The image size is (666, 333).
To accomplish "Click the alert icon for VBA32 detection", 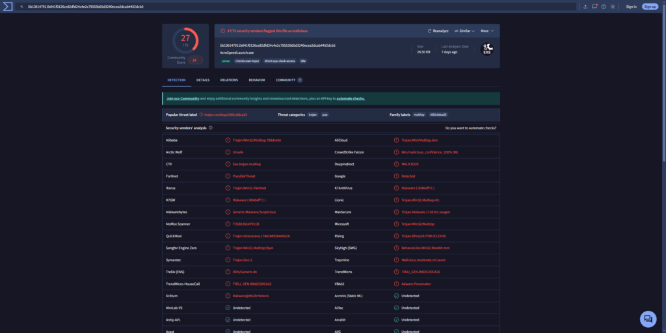I will click(x=396, y=284).
